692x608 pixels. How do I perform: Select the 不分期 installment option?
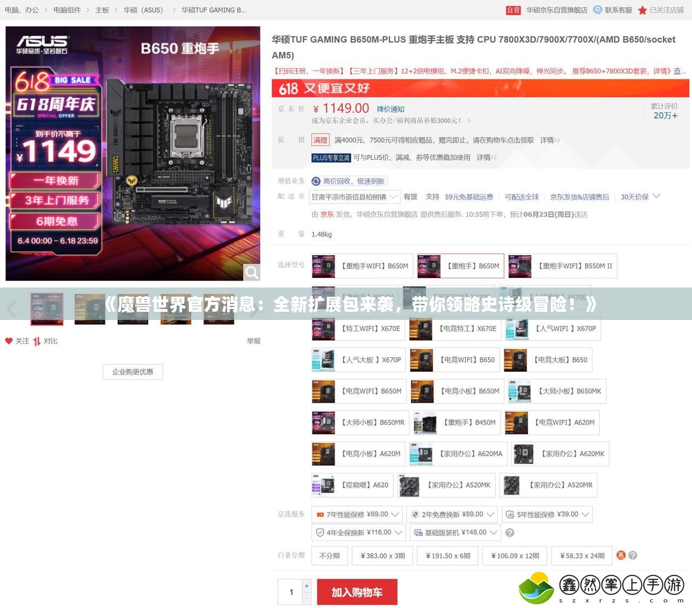[330, 556]
